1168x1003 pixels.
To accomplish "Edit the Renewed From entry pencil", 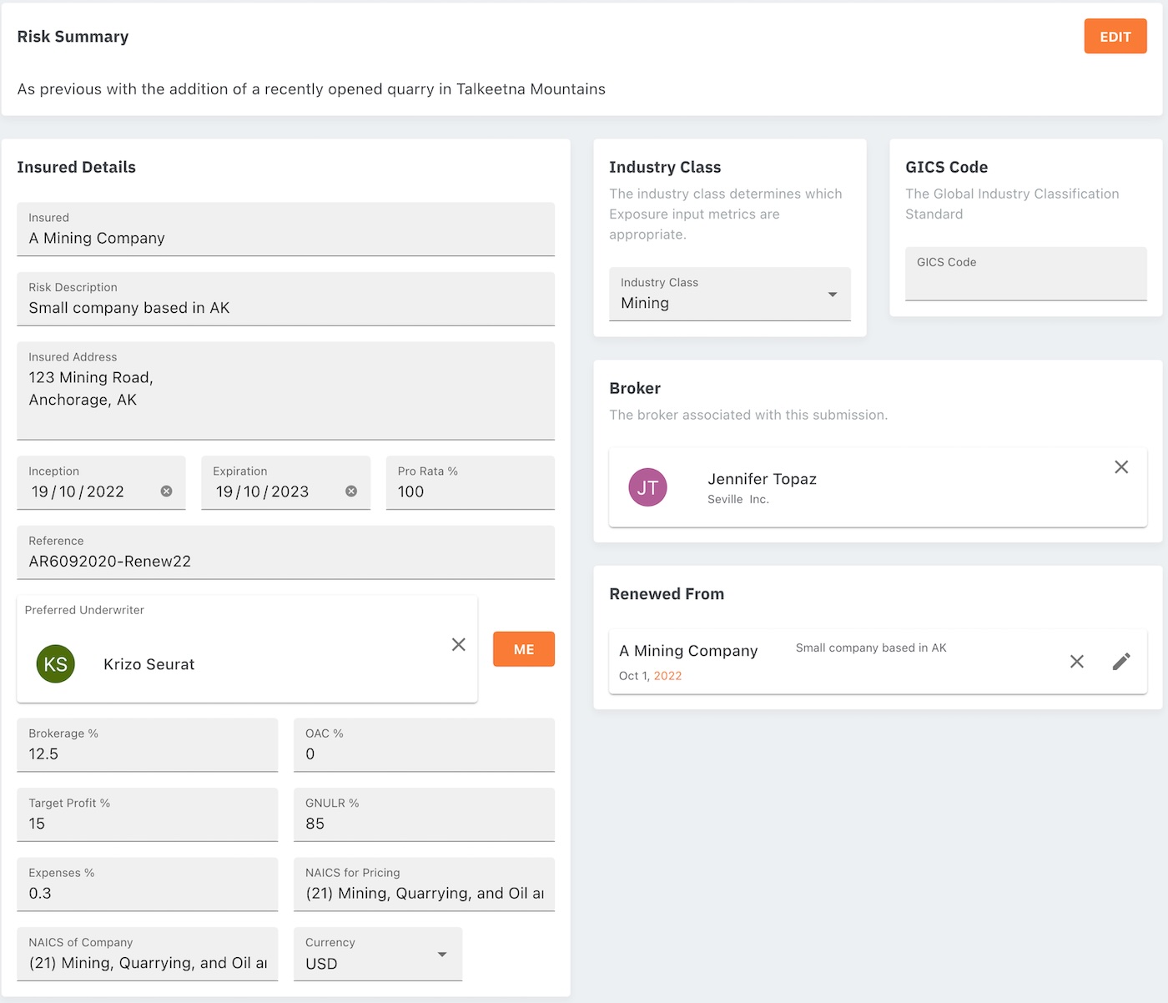I will (1121, 662).
